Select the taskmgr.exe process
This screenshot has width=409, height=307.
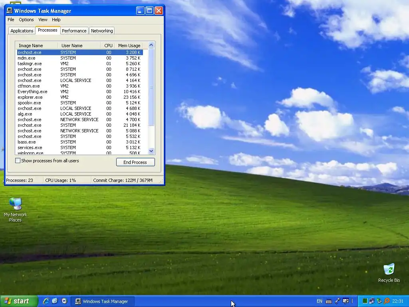(x=80, y=64)
